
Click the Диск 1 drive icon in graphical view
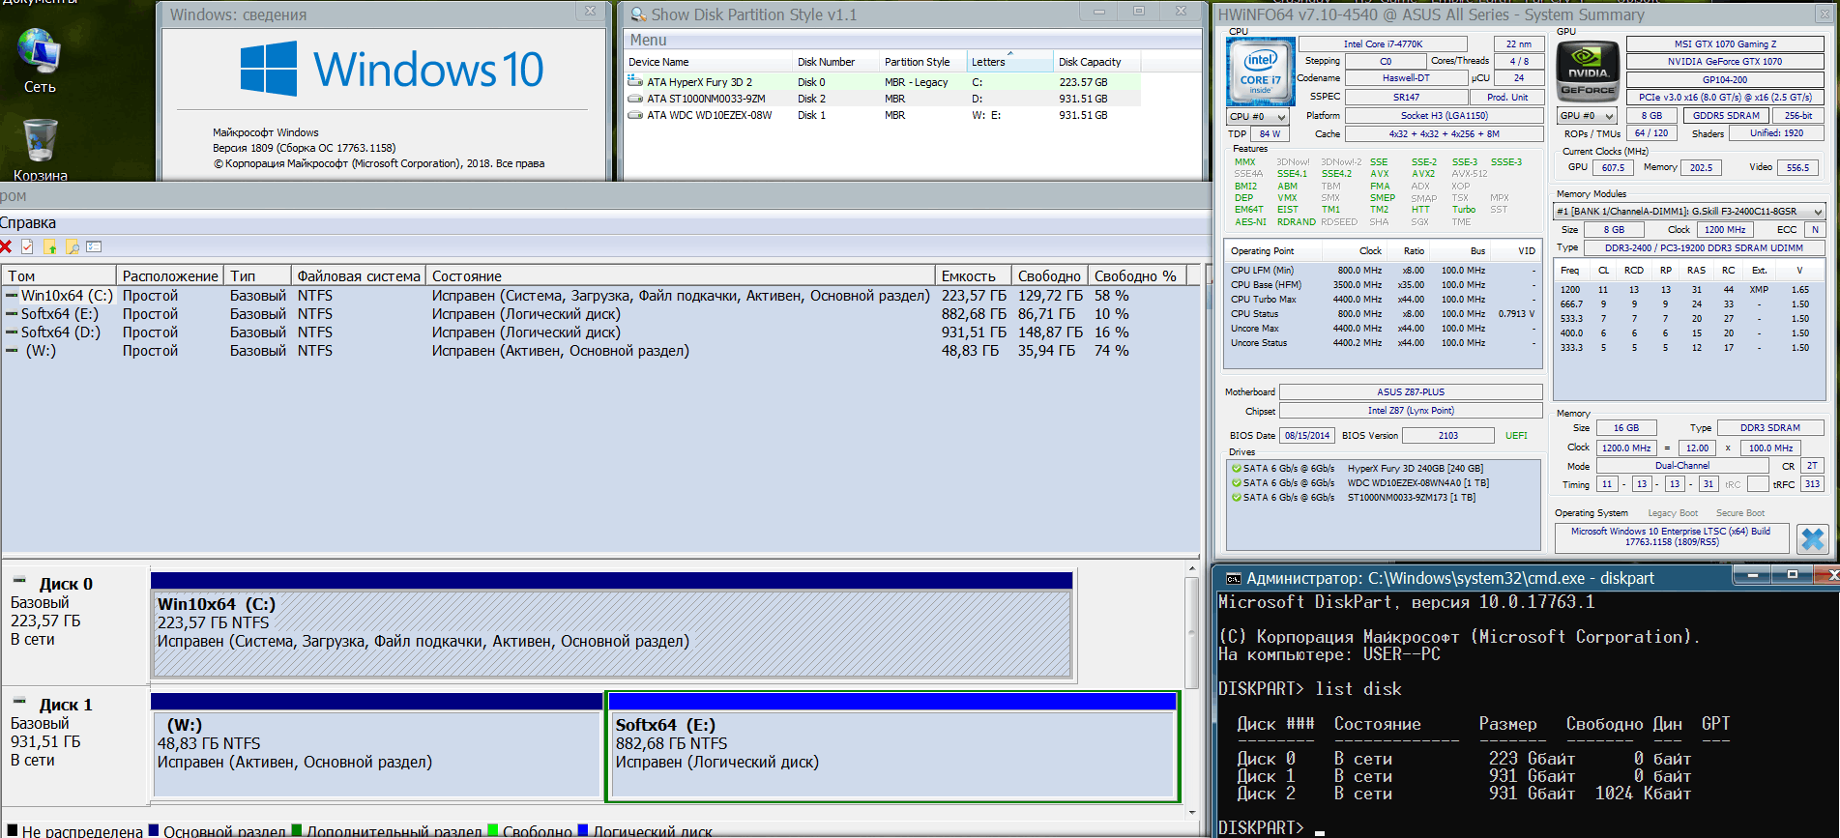(19, 702)
